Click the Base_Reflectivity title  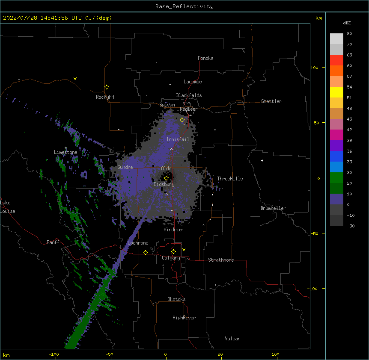tap(184, 6)
